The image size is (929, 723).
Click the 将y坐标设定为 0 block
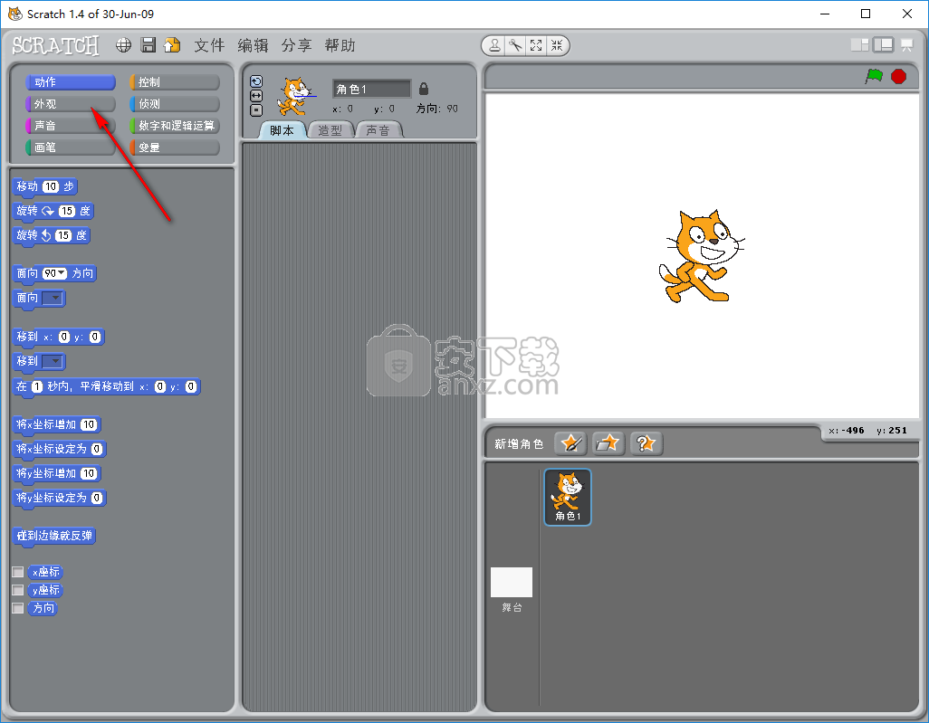click(59, 498)
